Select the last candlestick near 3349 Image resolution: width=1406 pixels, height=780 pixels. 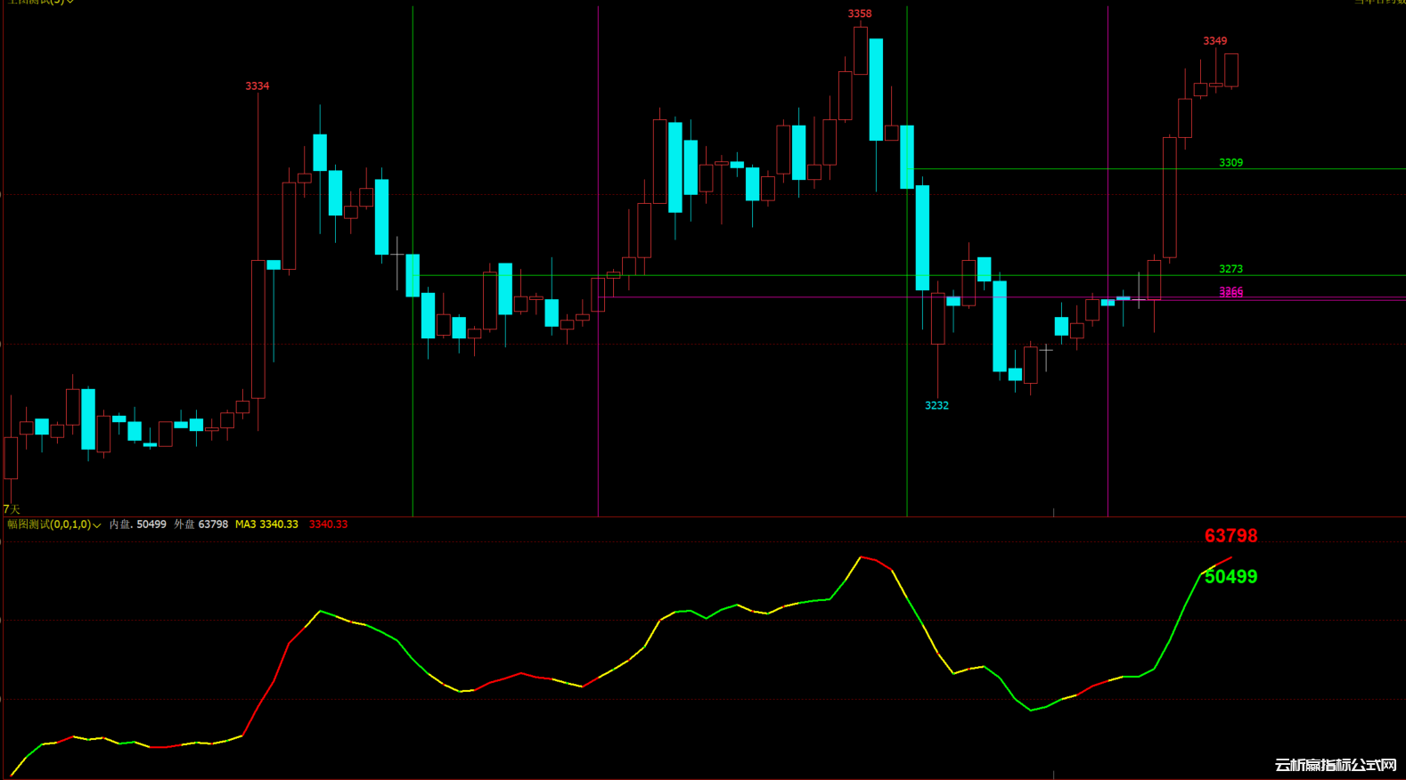(1231, 70)
